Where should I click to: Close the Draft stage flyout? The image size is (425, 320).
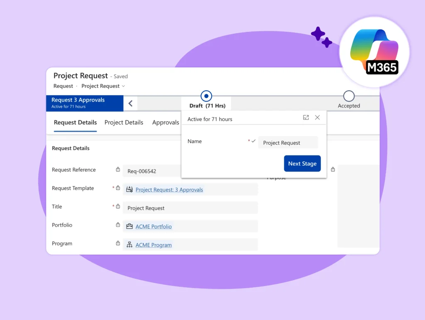pyautogui.click(x=317, y=117)
